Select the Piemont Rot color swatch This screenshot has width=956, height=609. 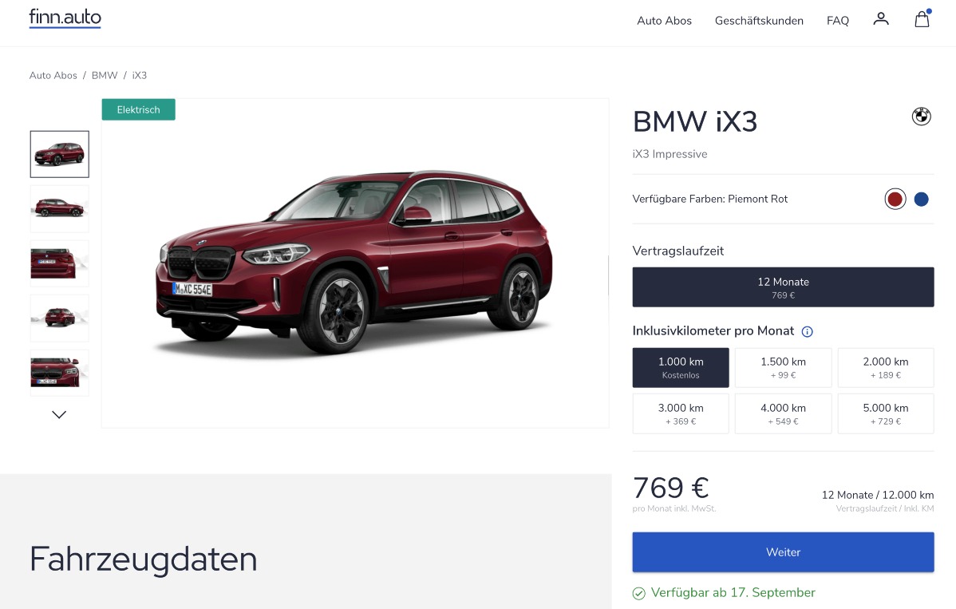pos(895,199)
